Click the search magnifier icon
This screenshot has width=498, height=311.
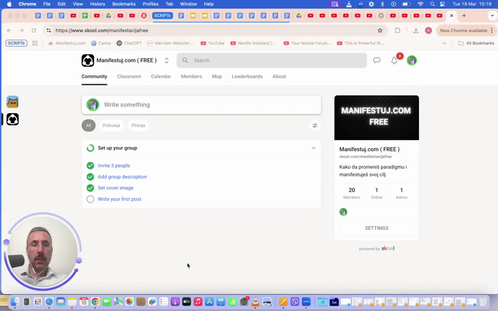point(185,60)
